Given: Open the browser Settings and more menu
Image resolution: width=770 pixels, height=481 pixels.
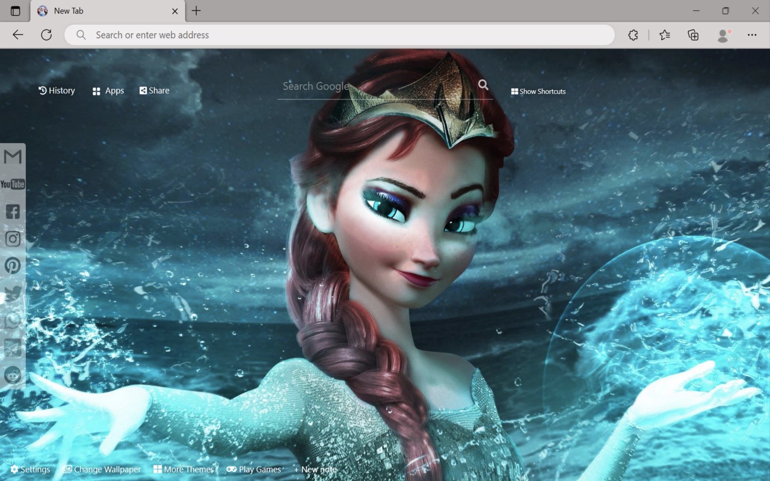Looking at the screenshot, I should pyautogui.click(x=752, y=35).
